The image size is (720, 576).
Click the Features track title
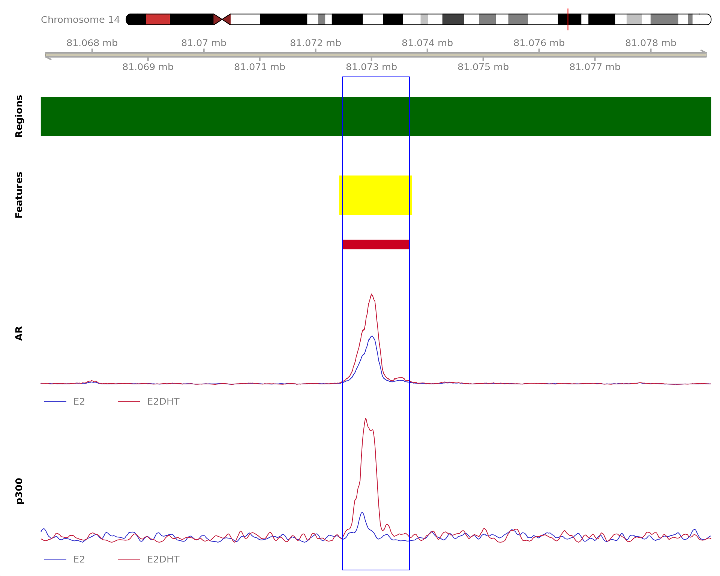click(x=19, y=195)
